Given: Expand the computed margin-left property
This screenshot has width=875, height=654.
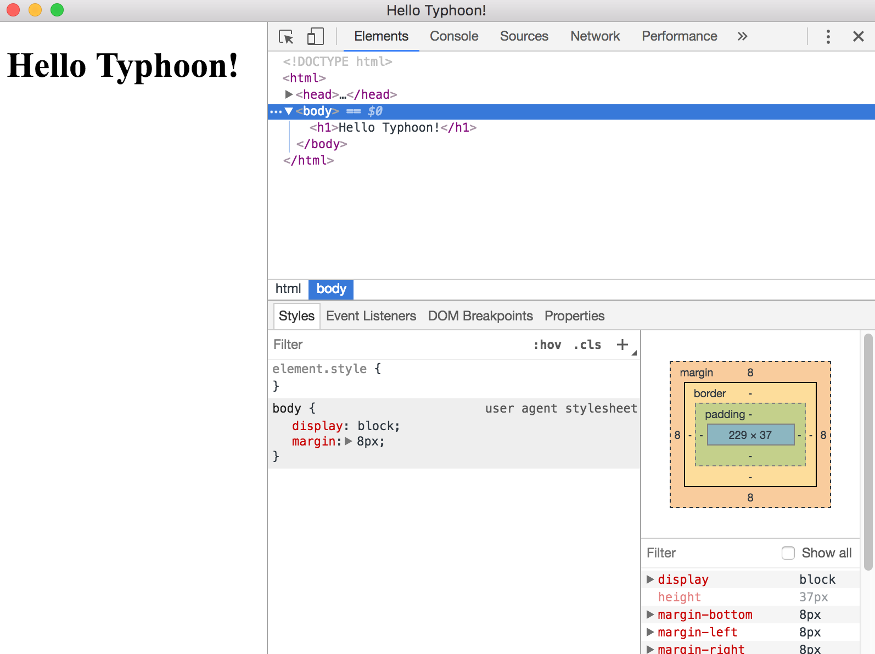Looking at the screenshot, I should 650,632.
